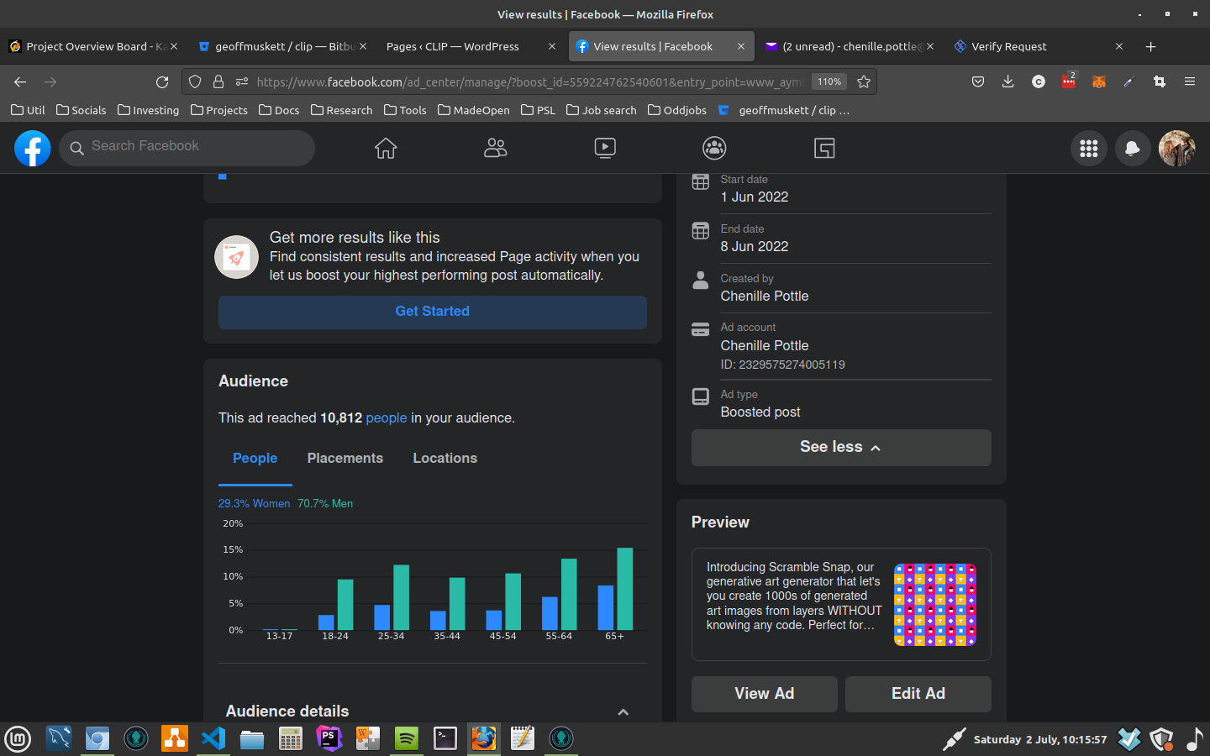Switch to the Pages CLIP WordPress tab
The width and height of the screenshot is (1210, 756).
click(471, 46)
